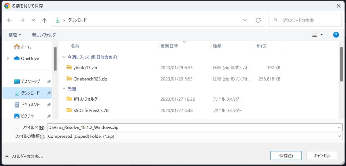This screenshot has height=166, width=346.
Task: Open the SSDLife Free2.5.78 folder
Action: (x=91, y=110)
